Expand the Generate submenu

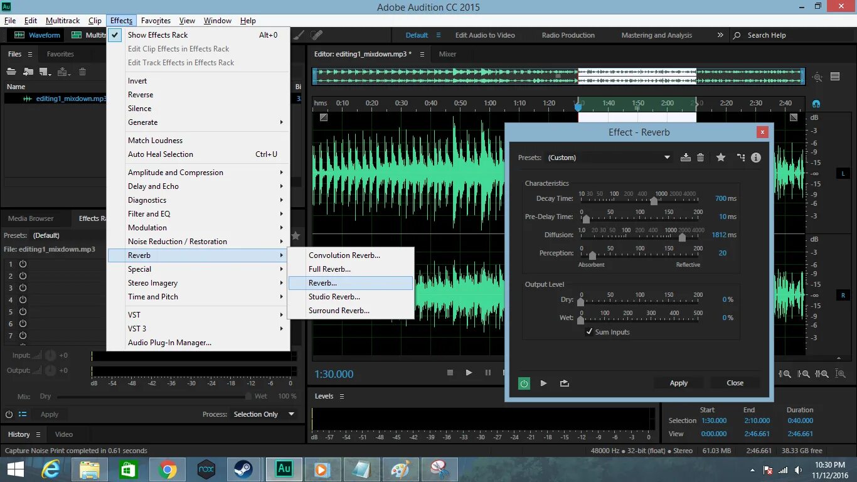click(198, 122)
